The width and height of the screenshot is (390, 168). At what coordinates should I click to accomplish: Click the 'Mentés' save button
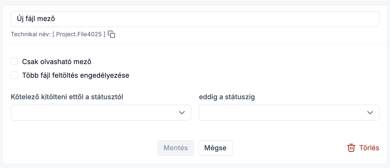[x=176, y=148]
